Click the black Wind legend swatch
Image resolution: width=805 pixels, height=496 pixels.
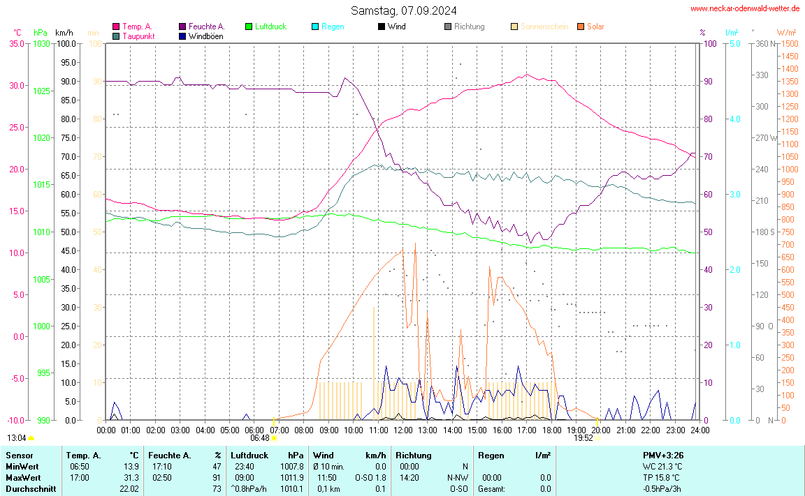click(x=382, y=27)
